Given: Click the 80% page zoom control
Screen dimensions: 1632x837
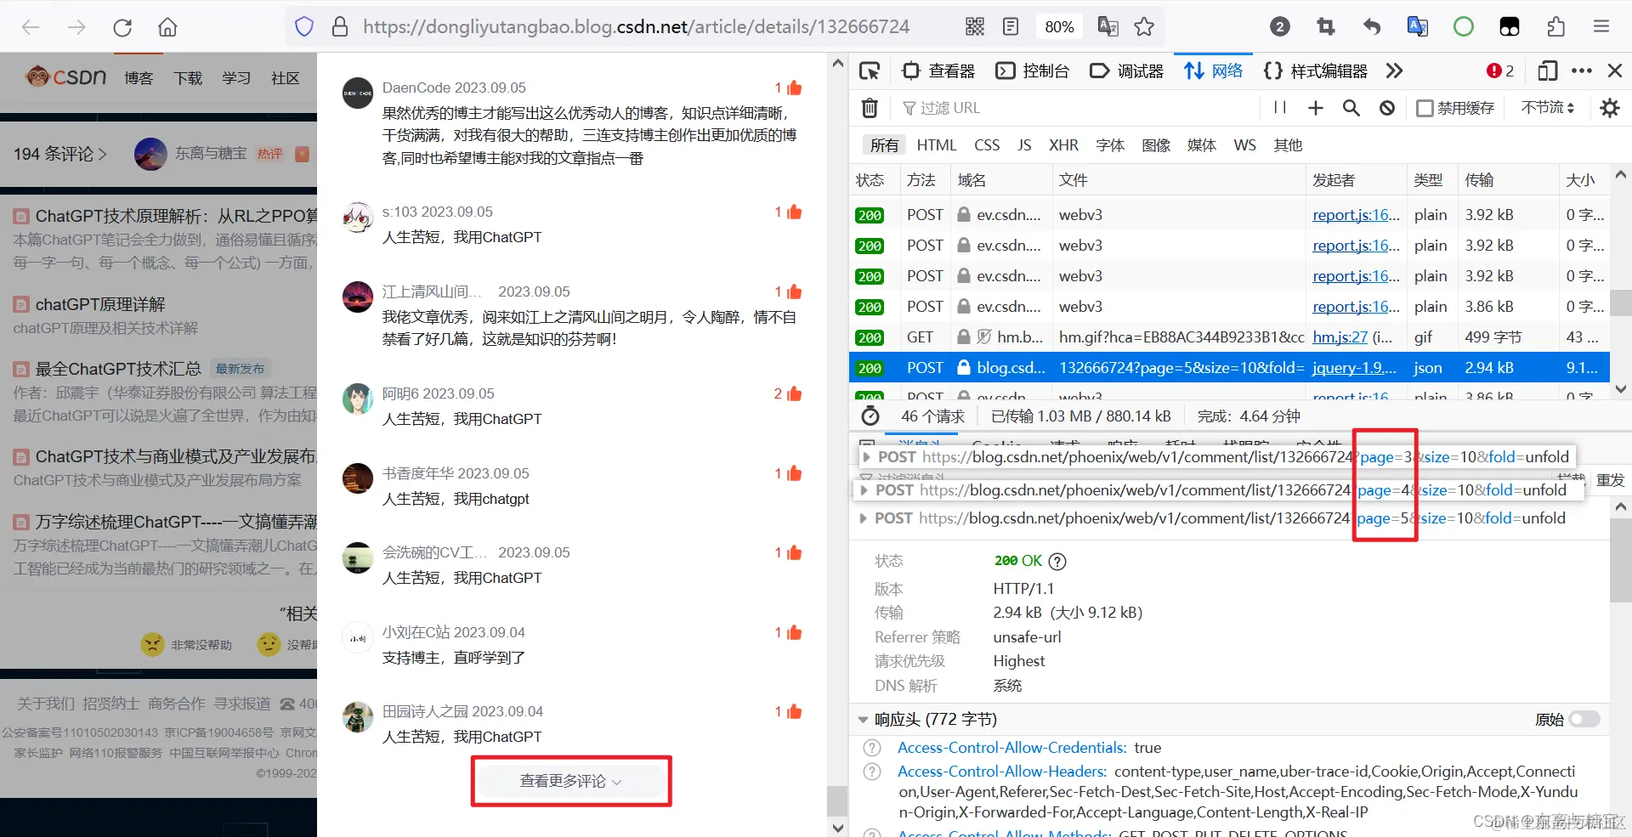Looking at the screenshot, I should (1059, 26).
